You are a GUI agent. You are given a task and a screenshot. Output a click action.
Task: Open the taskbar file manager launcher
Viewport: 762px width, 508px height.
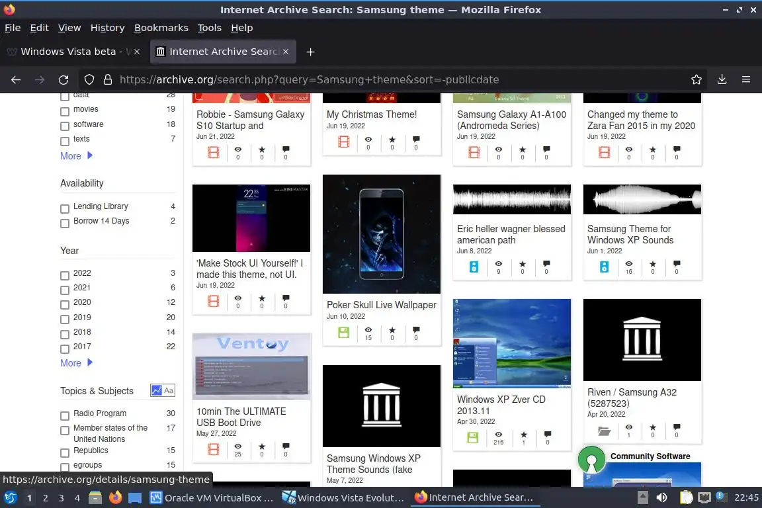(95, 498)
